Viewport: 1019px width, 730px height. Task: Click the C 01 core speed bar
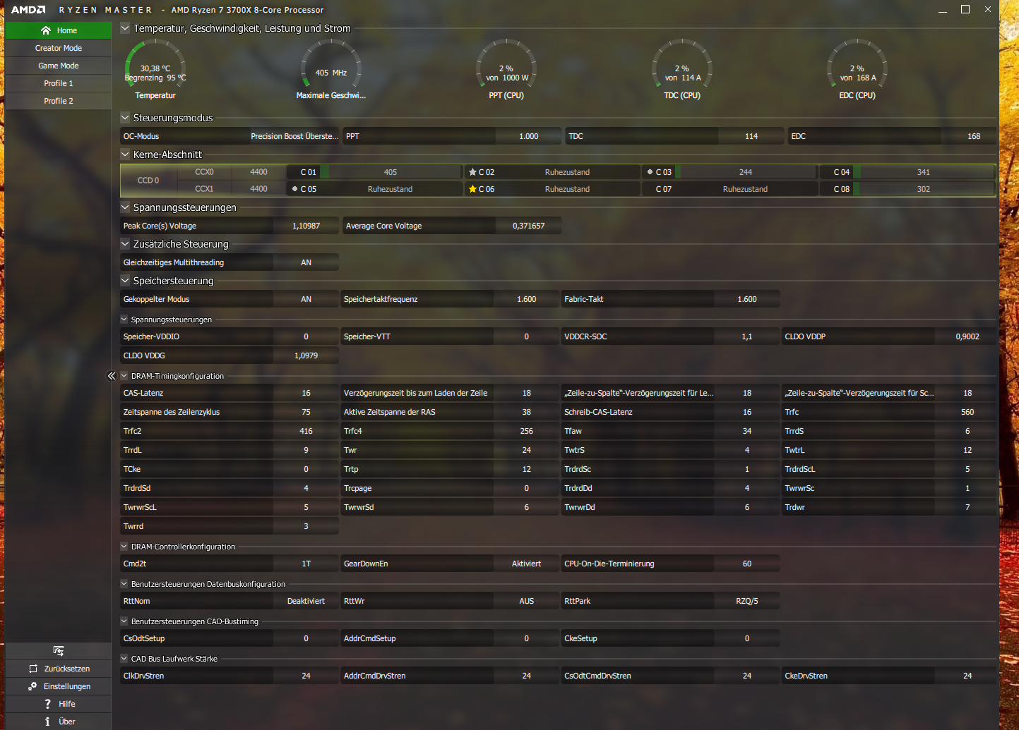pos(391,172)
